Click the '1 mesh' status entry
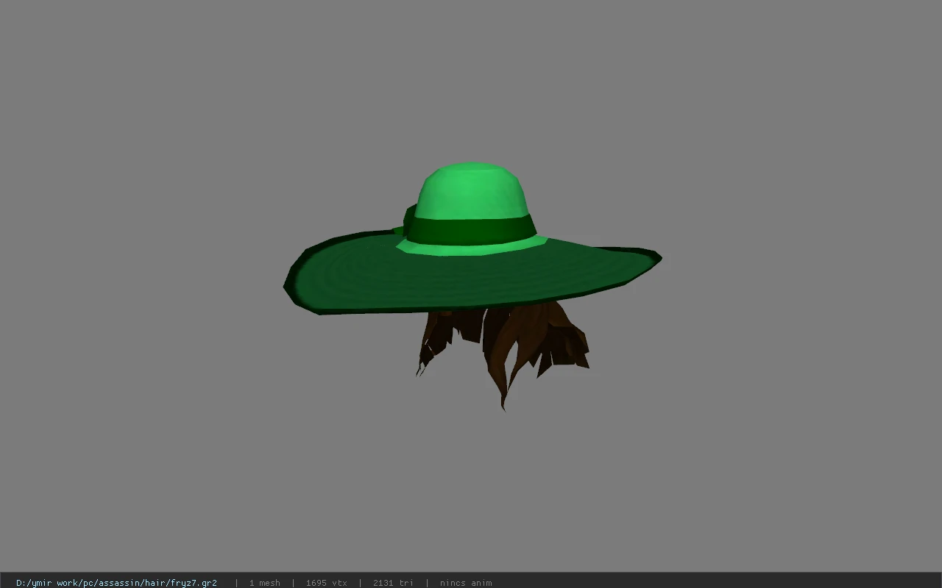 pos(264,583)
